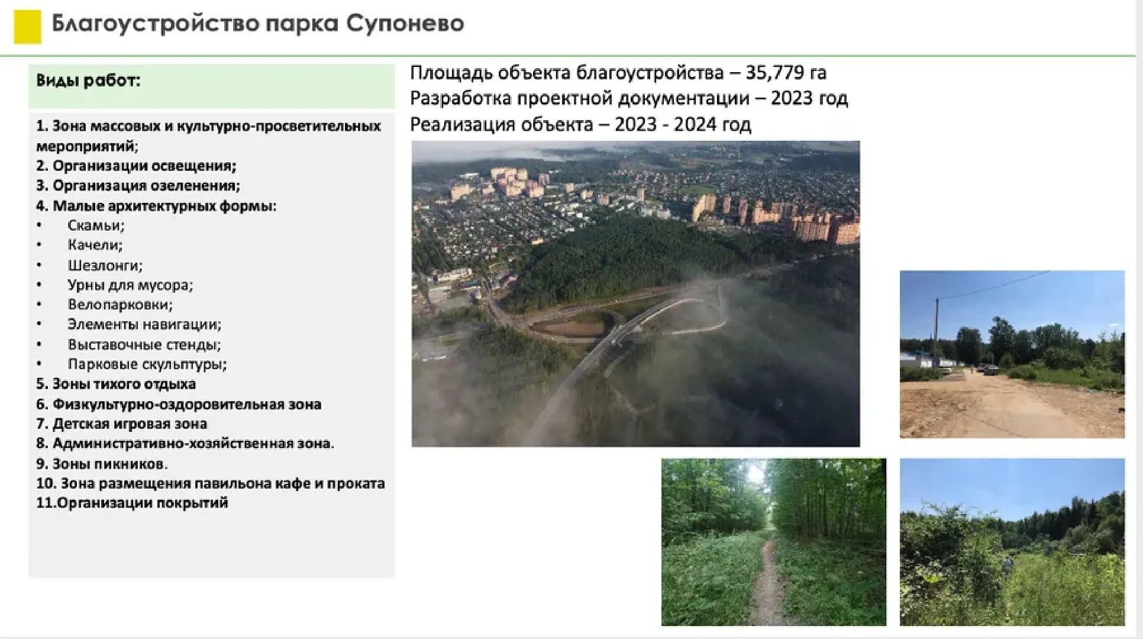Select list item «Организации освещения»
Image resolution: width=1143 pixels, height=639 pixels.
coord(144,166)
